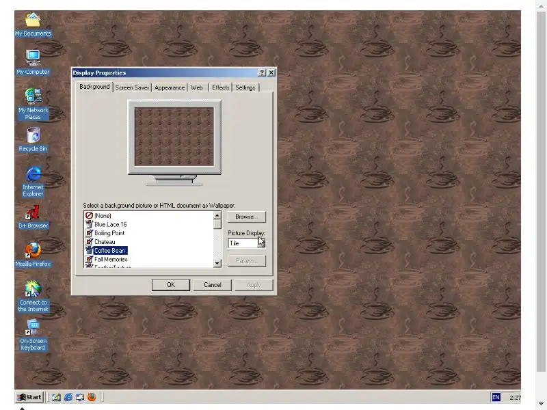Click the EN language indicator in tray

496,397
